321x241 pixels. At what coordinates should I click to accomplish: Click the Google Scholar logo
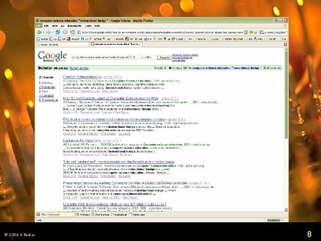[53, 56]
